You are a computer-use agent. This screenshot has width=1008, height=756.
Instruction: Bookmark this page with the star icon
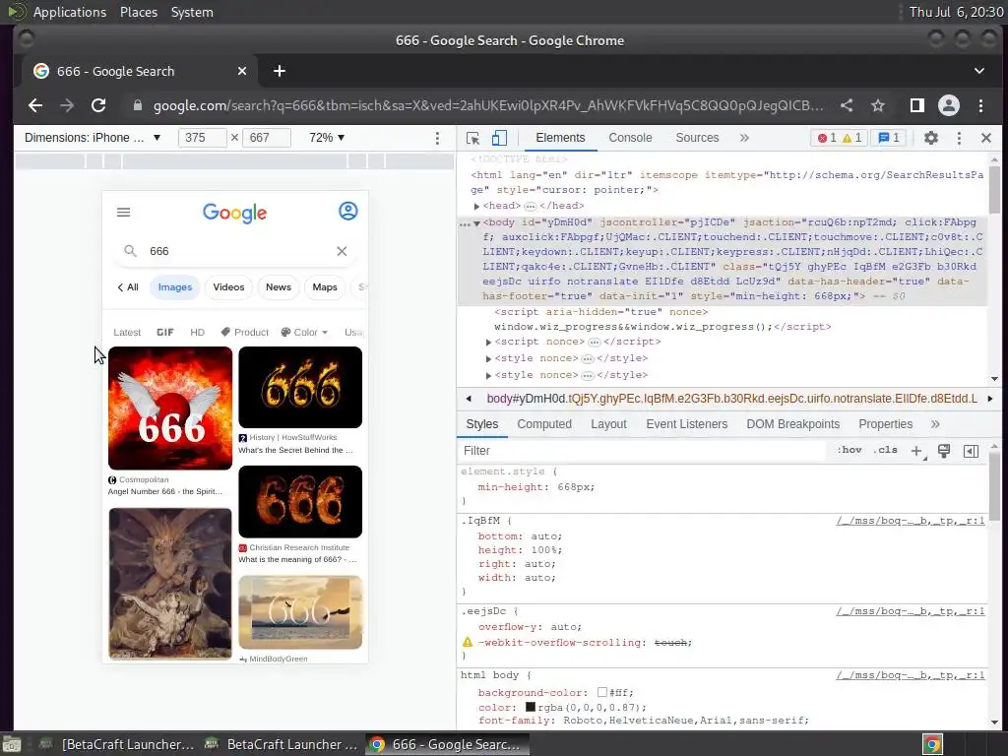[x=877, y=105]
